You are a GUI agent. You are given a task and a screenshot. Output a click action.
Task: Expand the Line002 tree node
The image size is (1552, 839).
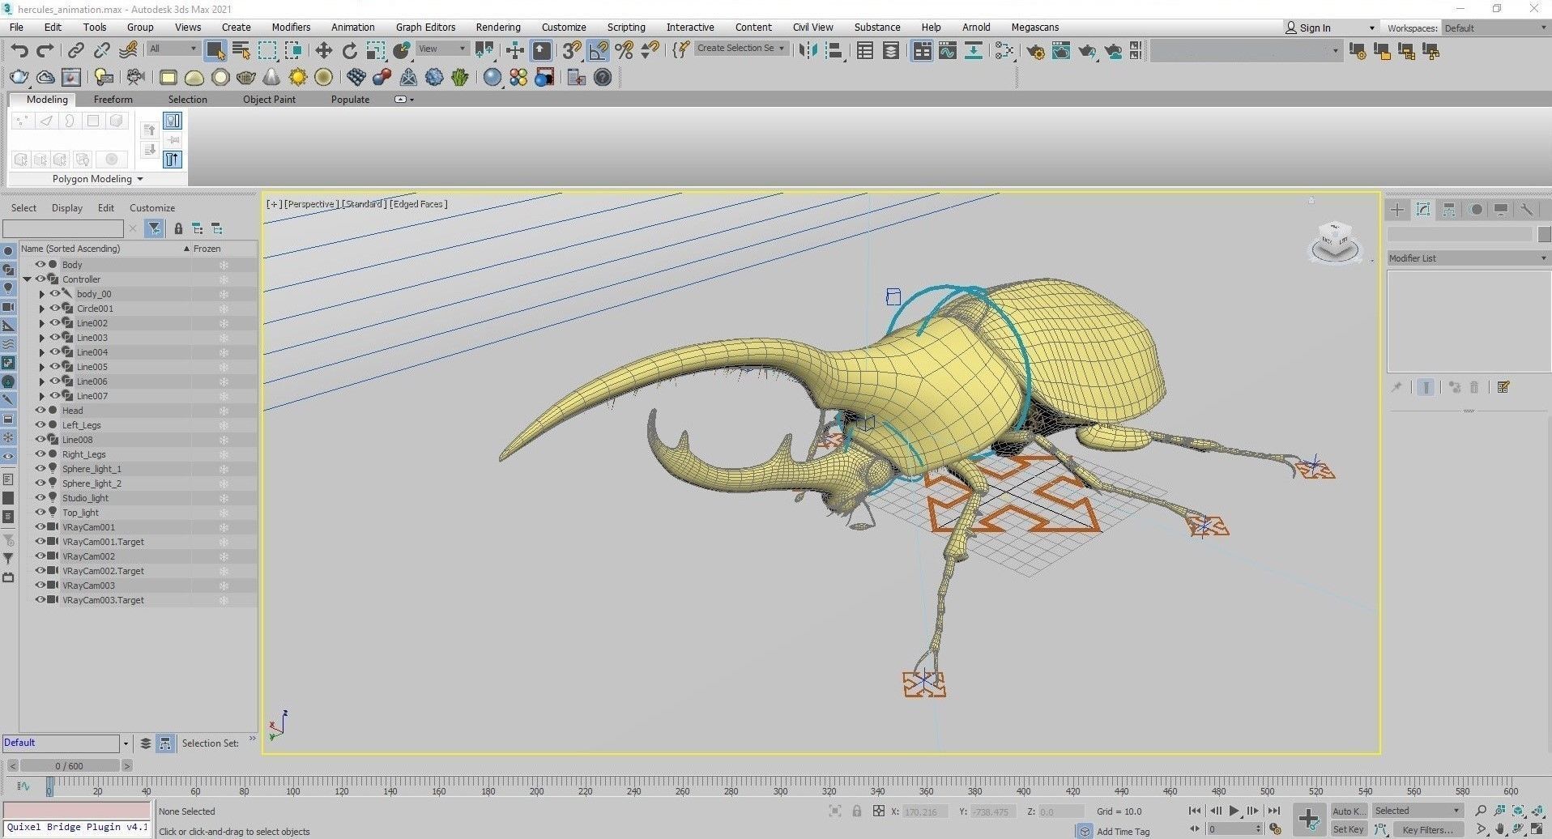click(42, 323)
